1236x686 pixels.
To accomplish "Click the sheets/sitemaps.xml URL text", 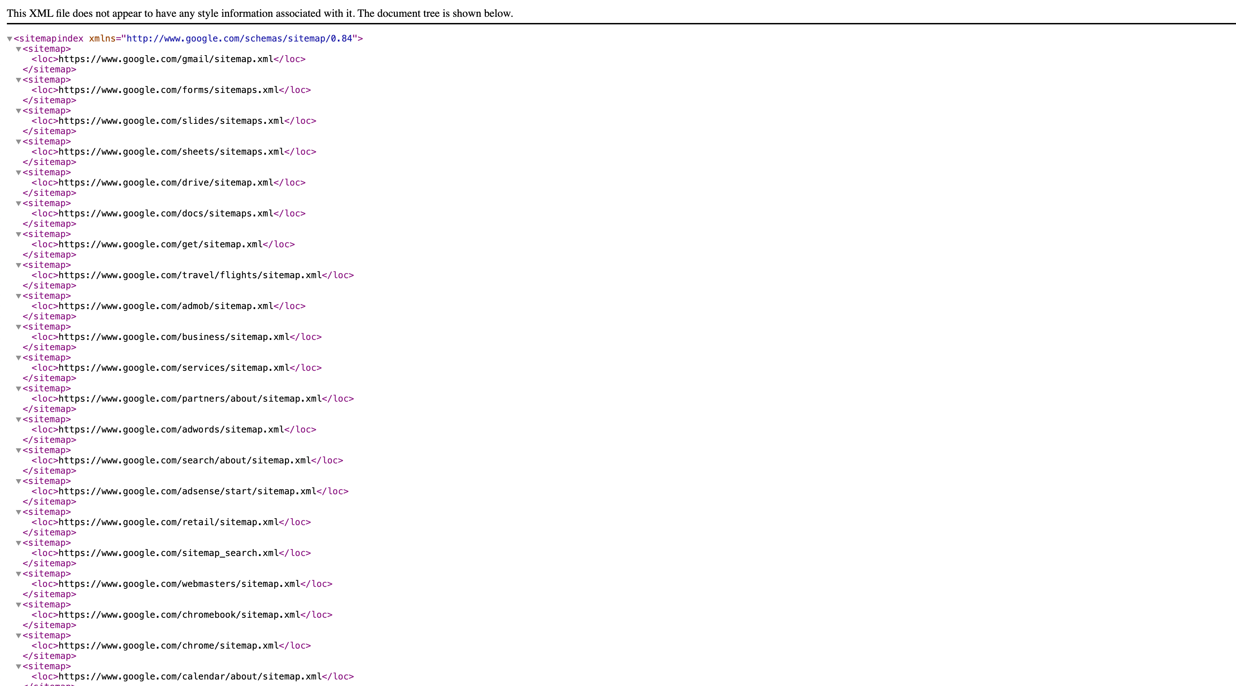I will 171,152.
